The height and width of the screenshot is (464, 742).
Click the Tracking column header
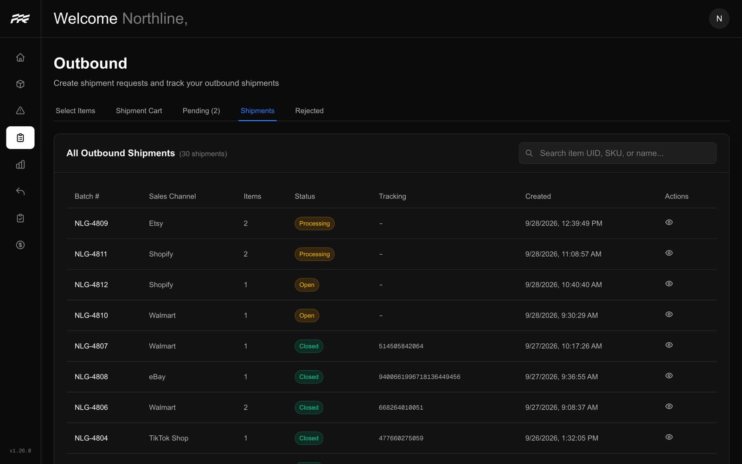click(392, 196)
